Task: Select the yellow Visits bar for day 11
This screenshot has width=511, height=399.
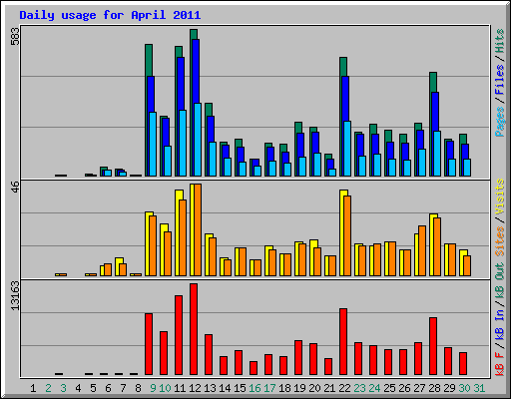Action: coord(178,232)
